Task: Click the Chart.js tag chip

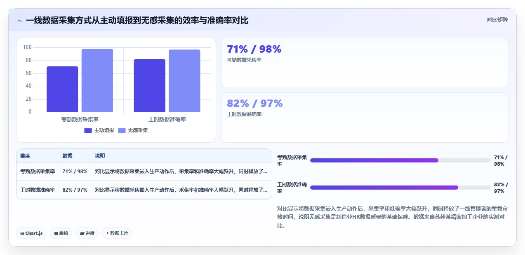Action: [x=32, y=233]
